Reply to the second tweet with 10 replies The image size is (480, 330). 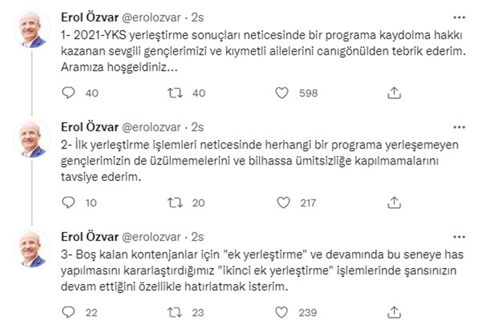pos(69,203)
